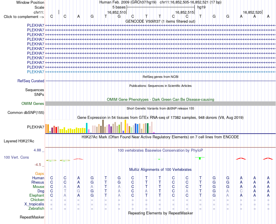The width and height of the screenshot is (276, 224).
Task: Click the RefSeq Curated dense line item
Action: pyautogui.click(x=160, y=81)
